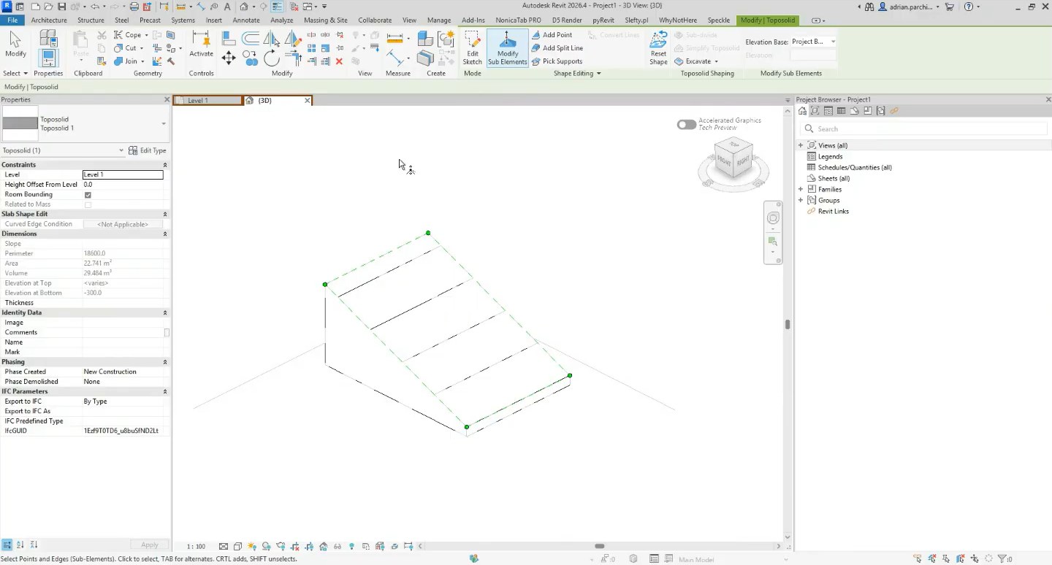Image resolution: width=1052 pixels, height=565 pixels.
Task: Open the Massing & Site ribbon tab
Action: [325, 20]
